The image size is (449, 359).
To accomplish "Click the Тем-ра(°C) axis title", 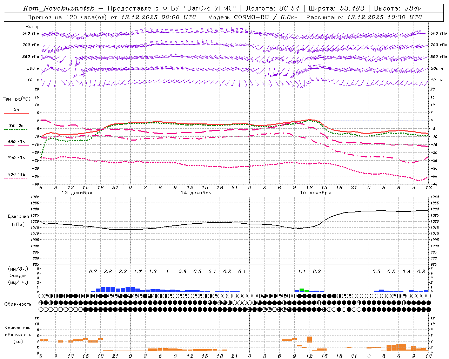I will coord(16,99).
